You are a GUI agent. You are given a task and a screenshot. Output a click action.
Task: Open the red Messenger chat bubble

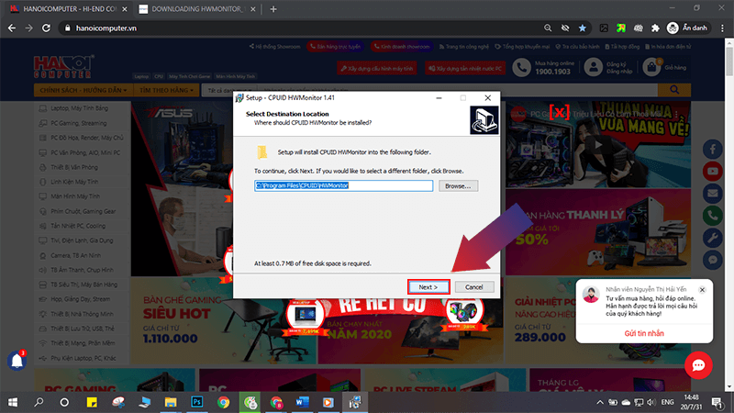coord(697,365)
